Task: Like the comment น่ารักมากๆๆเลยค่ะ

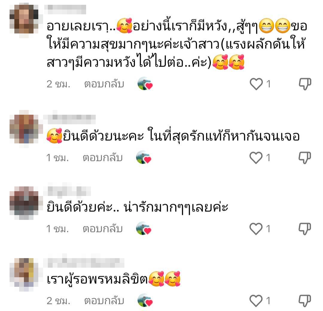Action: point(256,229)
